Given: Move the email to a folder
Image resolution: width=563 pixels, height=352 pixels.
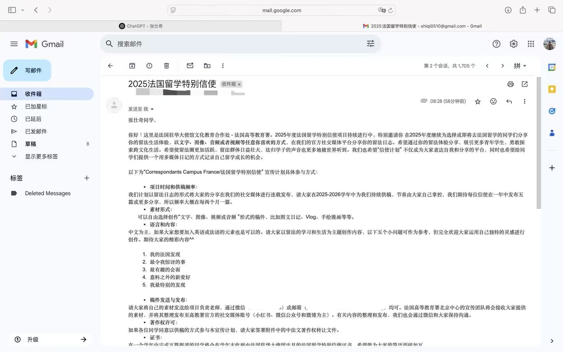Looking at the screenshot, I should pyautogui.click(x=207, y=66).
